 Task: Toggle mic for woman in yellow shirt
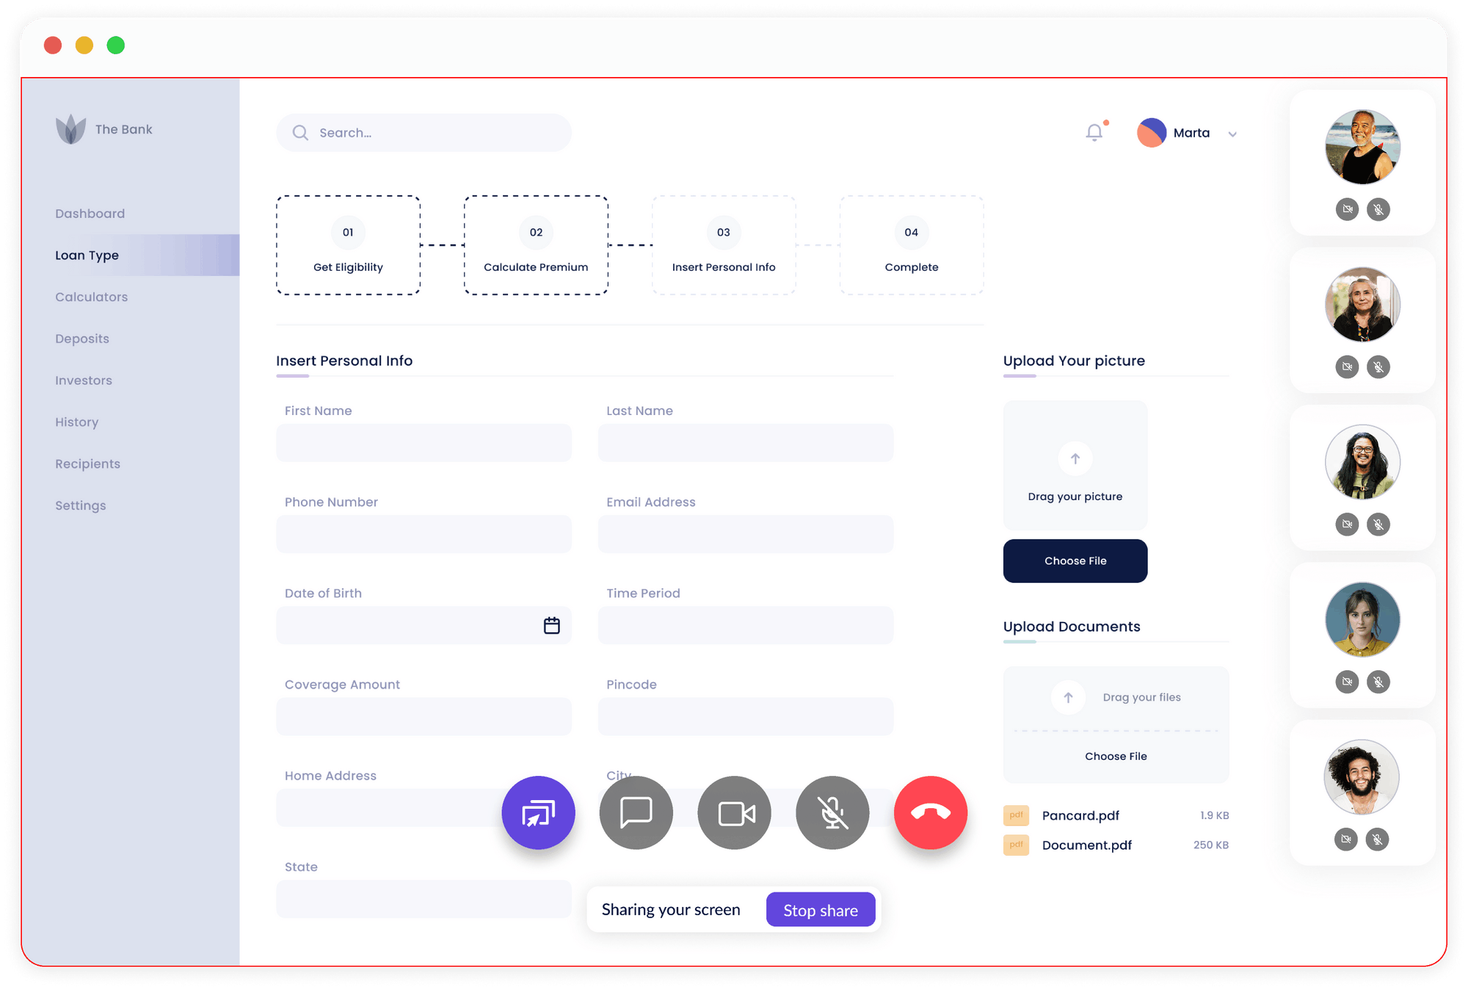1378,682
